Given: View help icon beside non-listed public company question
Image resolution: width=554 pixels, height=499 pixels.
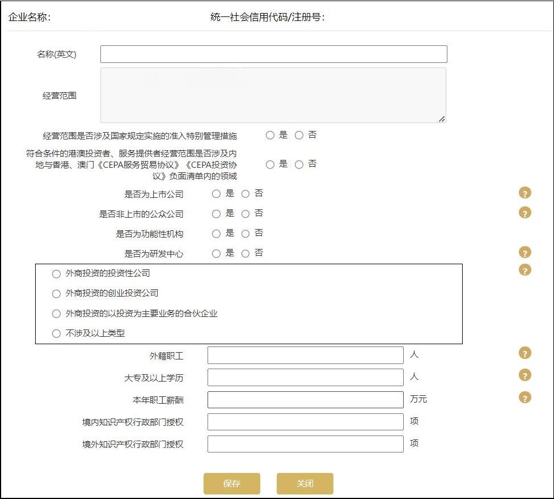Looking at the screenshot, I should coord(525,213).
